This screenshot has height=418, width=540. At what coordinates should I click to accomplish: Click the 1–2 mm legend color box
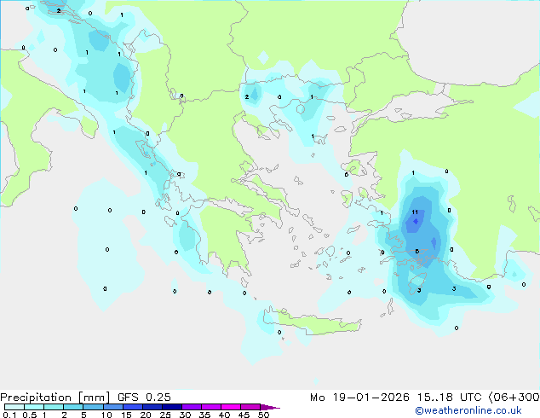(54, 407)
